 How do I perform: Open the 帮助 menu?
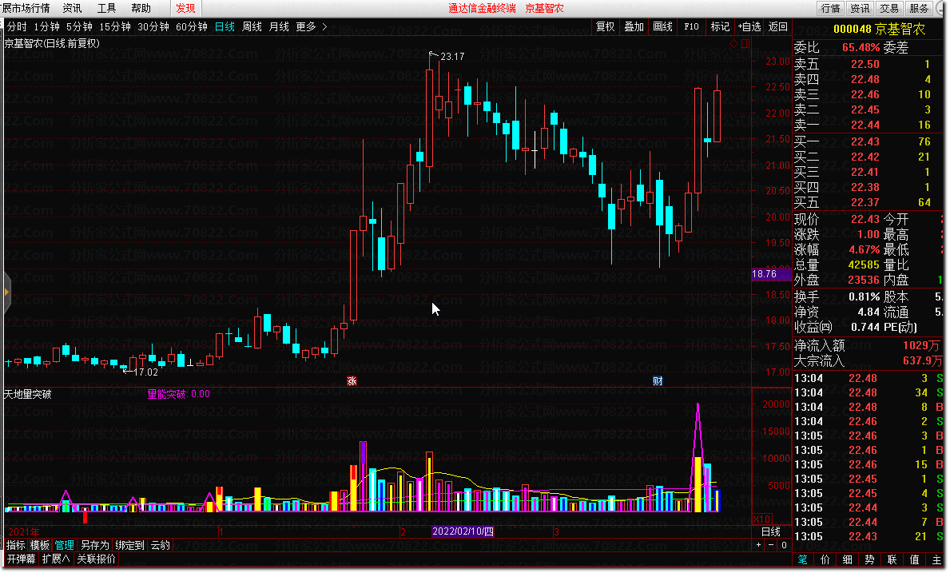point(141,9)
